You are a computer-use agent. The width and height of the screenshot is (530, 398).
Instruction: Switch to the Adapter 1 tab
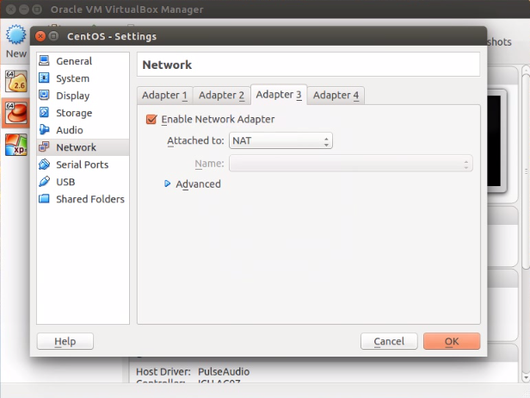164,95
